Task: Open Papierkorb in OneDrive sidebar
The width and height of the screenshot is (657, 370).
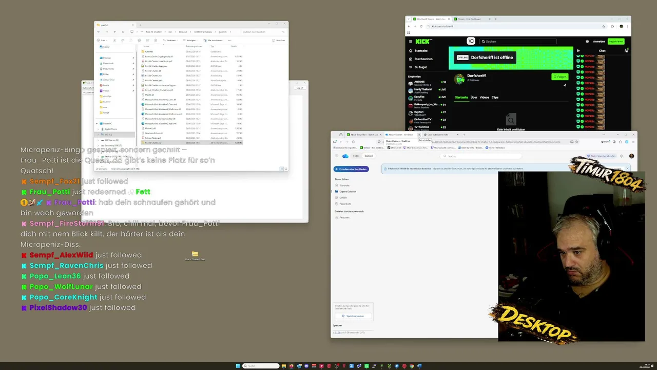Action: [345, 204]
